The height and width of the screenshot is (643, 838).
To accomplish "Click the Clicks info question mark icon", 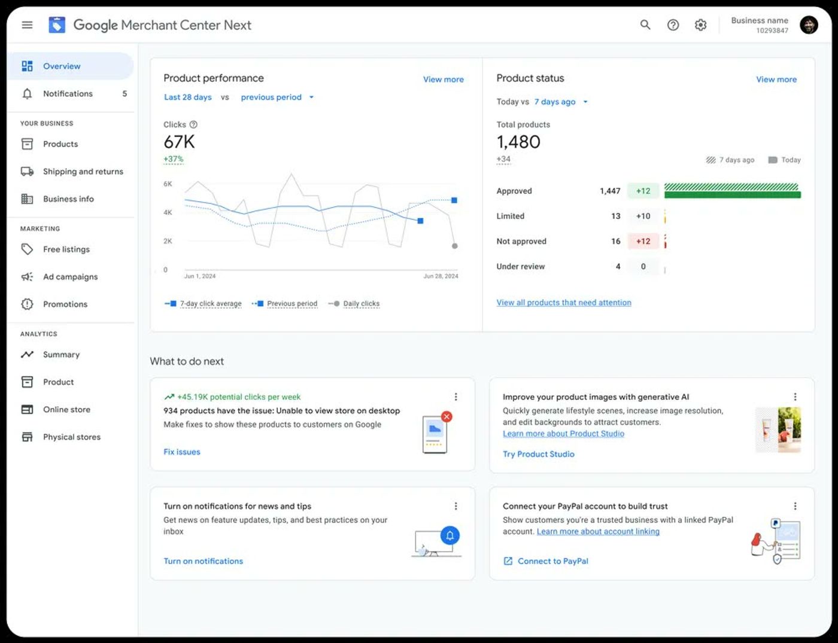I will (193, 124).
